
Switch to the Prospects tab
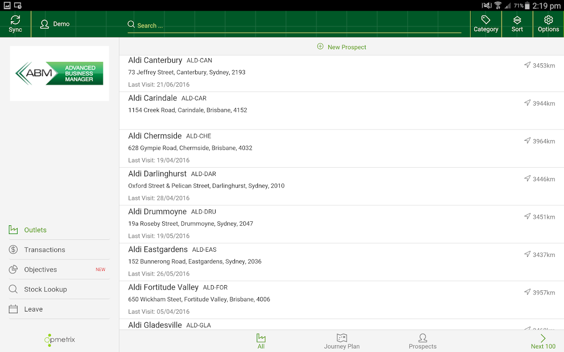tap(423, 341)
